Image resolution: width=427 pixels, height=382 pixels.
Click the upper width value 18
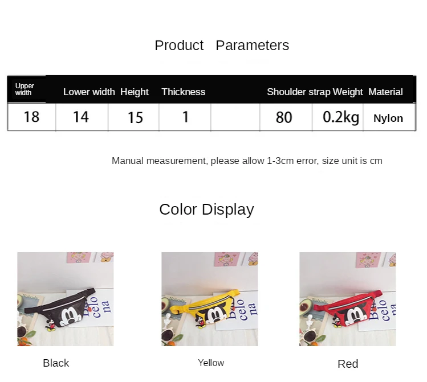[x=31, y=117]
